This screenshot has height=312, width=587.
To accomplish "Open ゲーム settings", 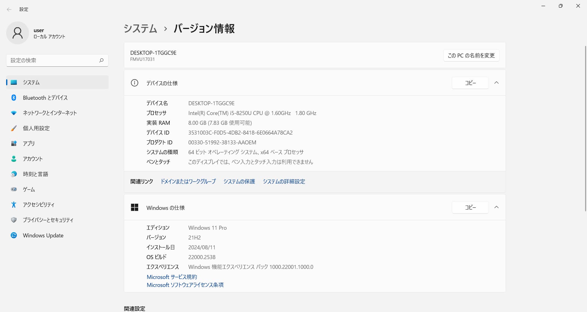I will (57, 189).
